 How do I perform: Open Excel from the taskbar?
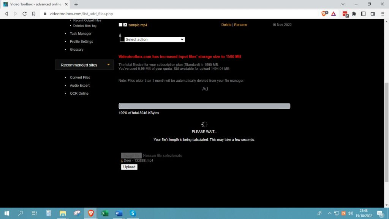click(104, 213)
